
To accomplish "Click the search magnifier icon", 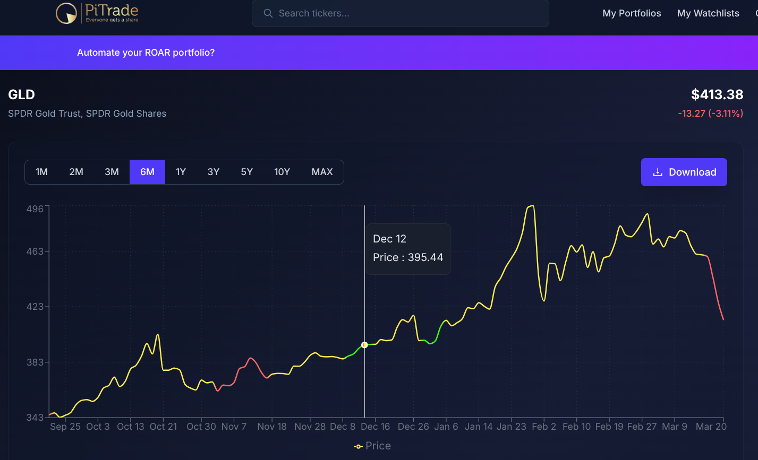I will [268, 13].
